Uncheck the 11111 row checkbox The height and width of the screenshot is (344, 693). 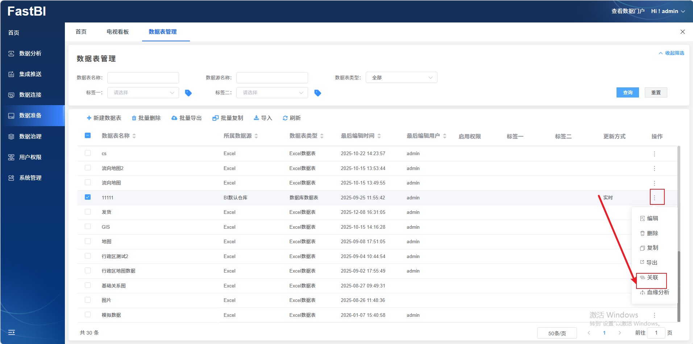[x=88, y=197]
